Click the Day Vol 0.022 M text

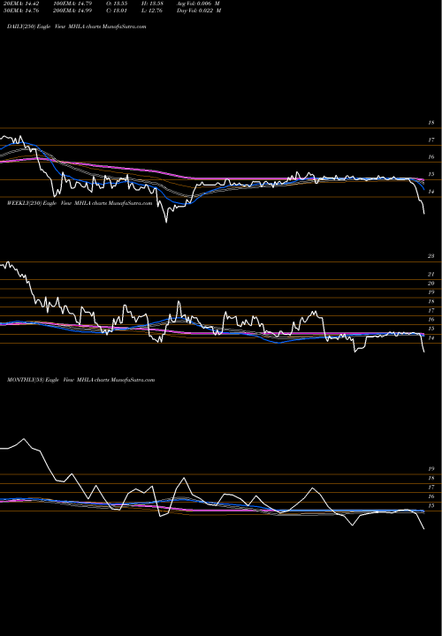(x=199, y=11)
